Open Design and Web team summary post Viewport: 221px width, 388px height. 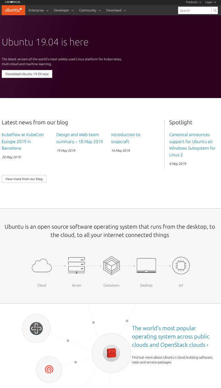point(79,138)
